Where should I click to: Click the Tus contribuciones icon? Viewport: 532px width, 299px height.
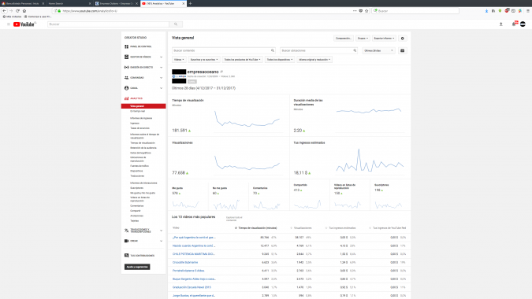pos(127,255)
